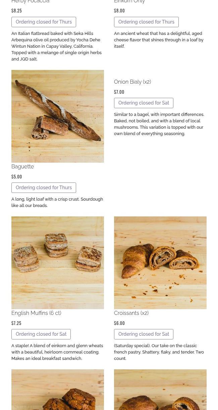Open the bottom-right pastry product image
The image size is (218, 410).
point(160,390)
